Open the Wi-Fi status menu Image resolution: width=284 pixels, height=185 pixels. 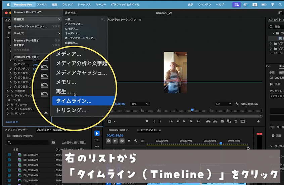(x=273, y=5)
